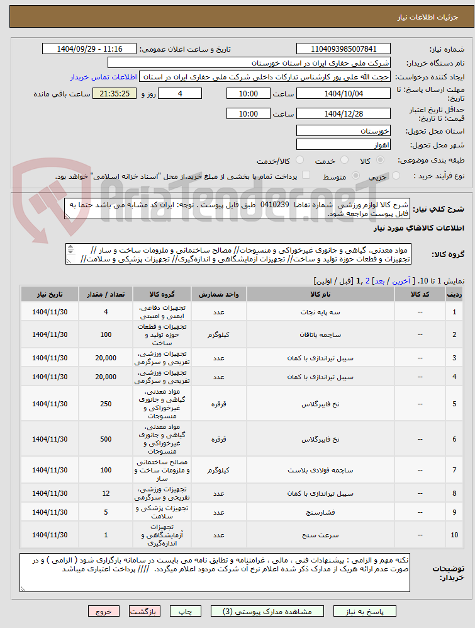This screenshot has height=628, width=475.
Task: Click the delivery city field اهواز
Action: [344, 144]
